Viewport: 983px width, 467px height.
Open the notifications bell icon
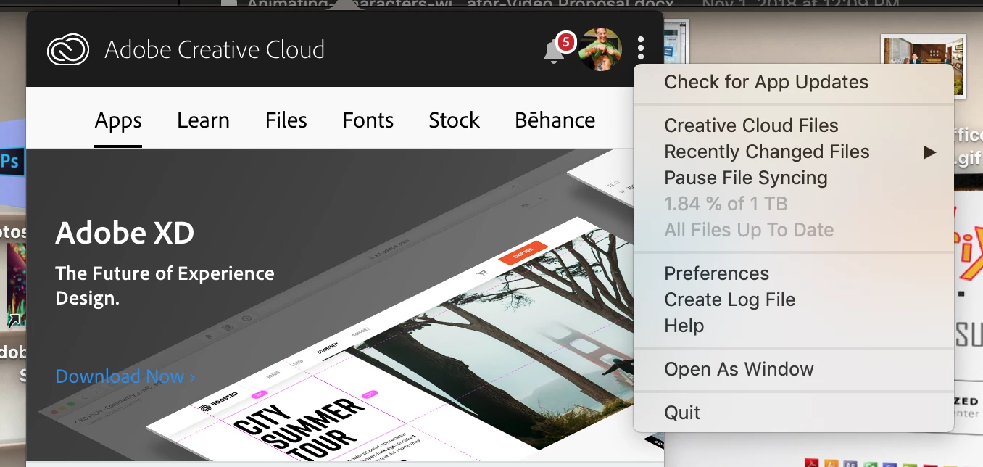(554, 51)
